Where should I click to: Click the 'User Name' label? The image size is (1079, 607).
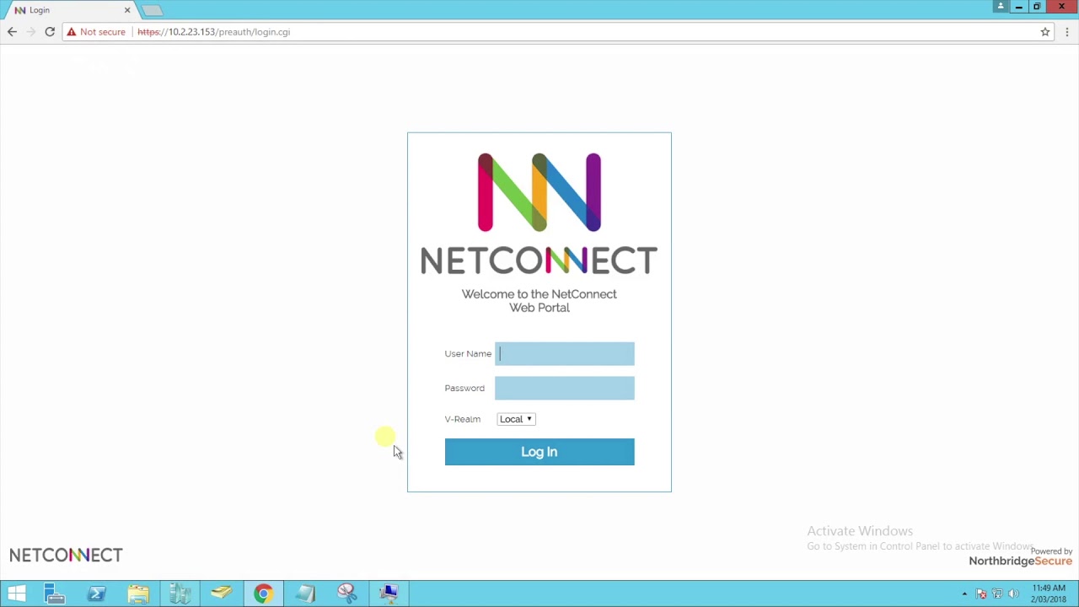point(468,354)
